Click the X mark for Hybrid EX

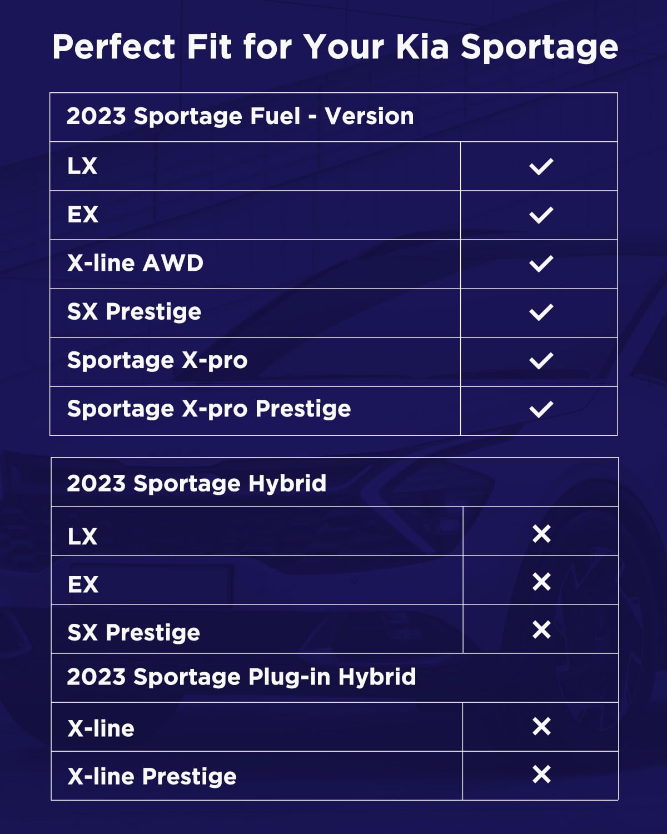(541, 582)
